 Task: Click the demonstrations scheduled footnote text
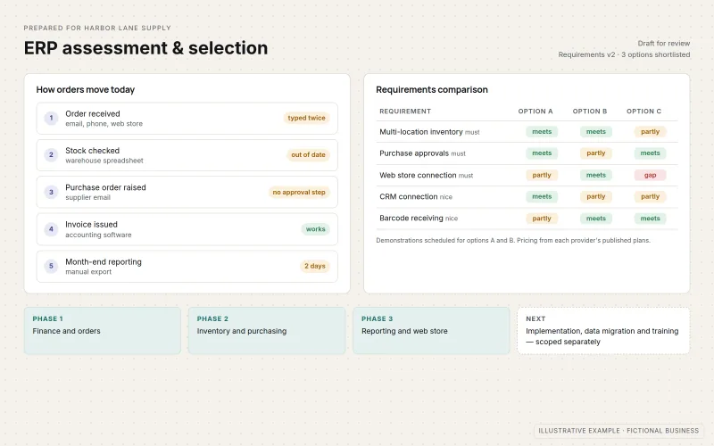click(x=513, y=240)
